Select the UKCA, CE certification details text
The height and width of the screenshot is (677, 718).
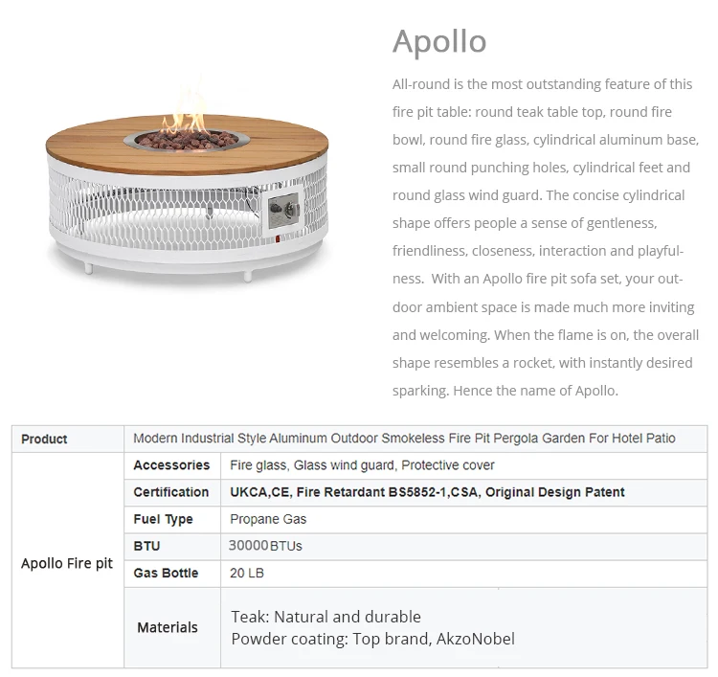[427, 492]
